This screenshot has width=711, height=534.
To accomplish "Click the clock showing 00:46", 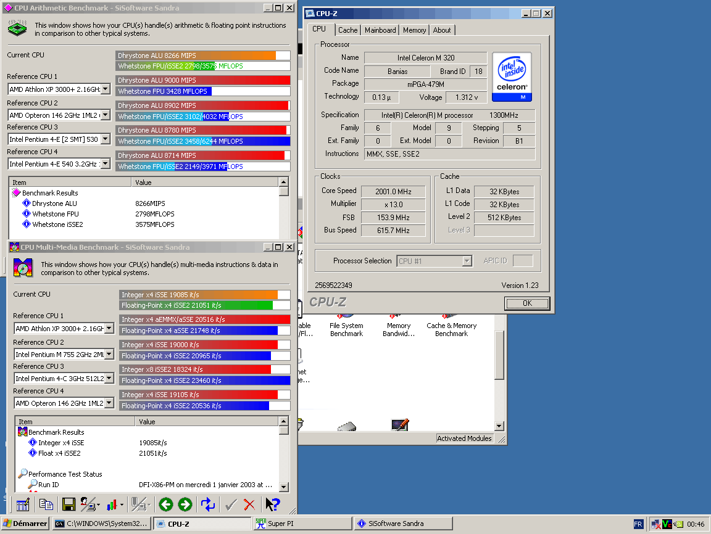I will coord(695,524).
